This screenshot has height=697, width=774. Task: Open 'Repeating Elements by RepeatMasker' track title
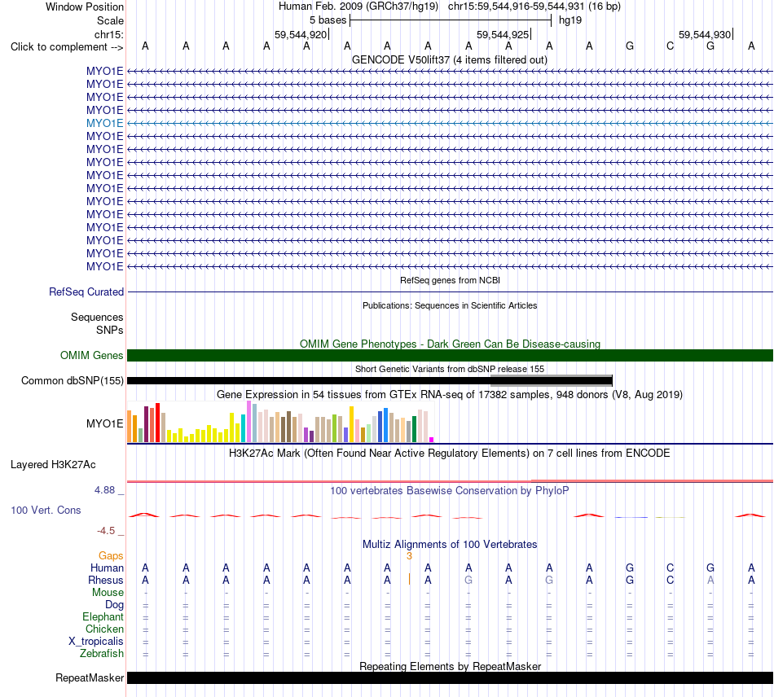tap(450, 666)
